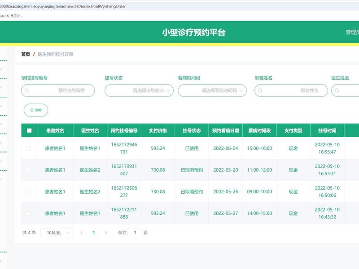The height and width of the screenshot is (269, 359).
Task: Click the 2022-05-26 date cell
Action: pyautogui.click(x=226, y=192)
